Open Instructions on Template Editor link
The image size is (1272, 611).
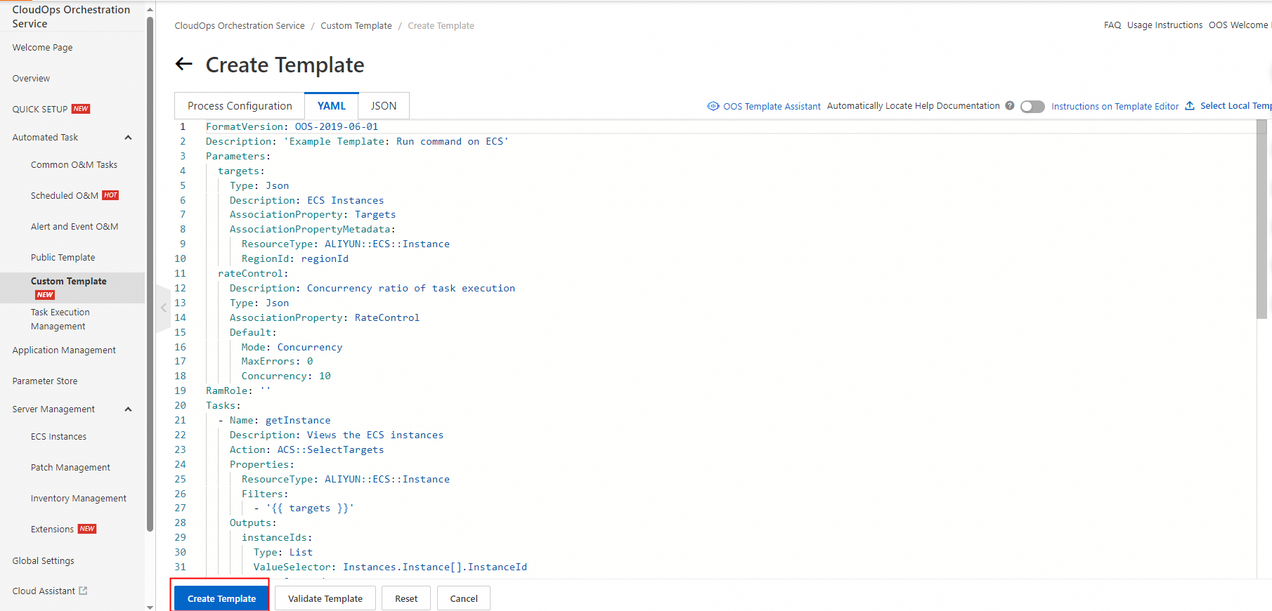tap(1115, 107)
